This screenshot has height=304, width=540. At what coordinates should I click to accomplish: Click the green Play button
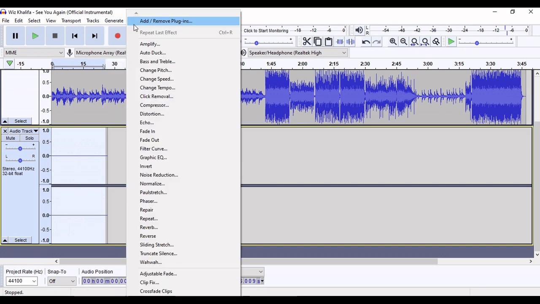click(x=35, y=36)
